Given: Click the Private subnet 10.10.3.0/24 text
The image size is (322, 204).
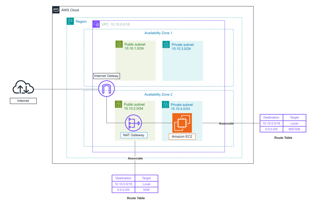Looking at the screenshot, I should 182,46.
